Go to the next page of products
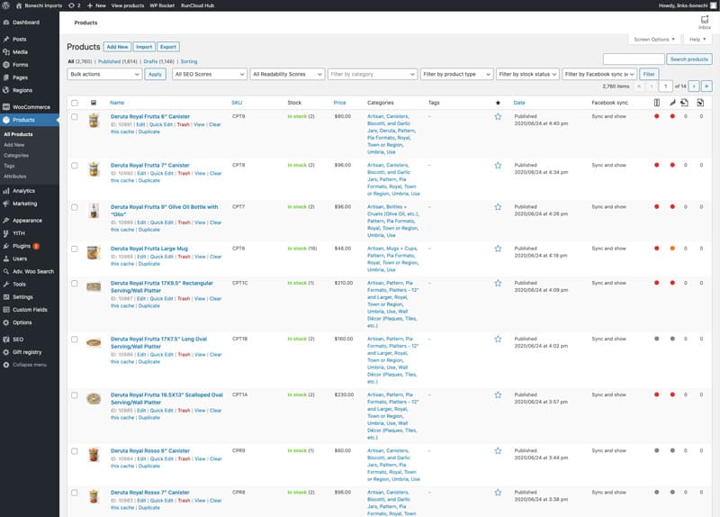The height and width of the screenshot is (517, 720). (695, 86)
